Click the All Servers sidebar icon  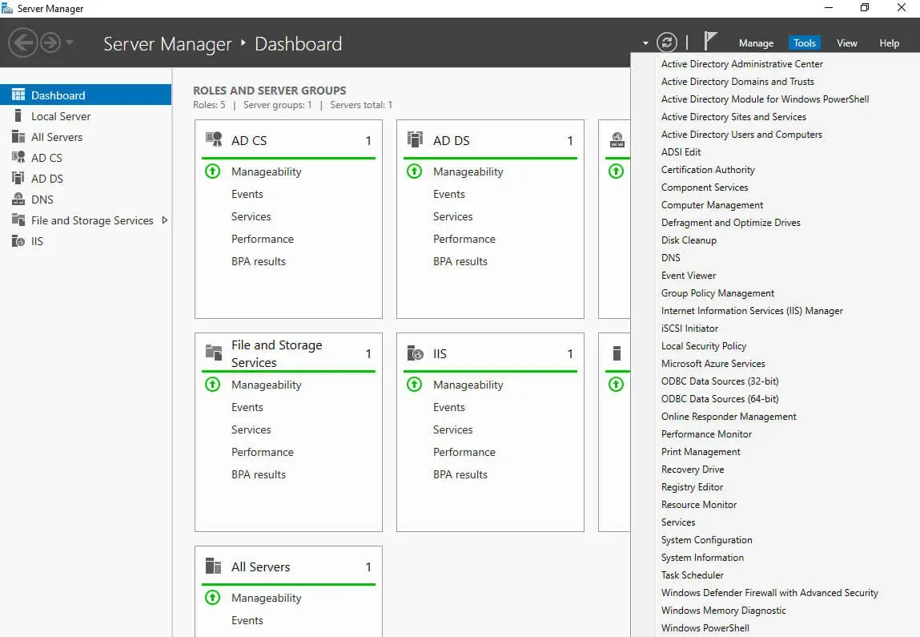(x=18, y=137)
